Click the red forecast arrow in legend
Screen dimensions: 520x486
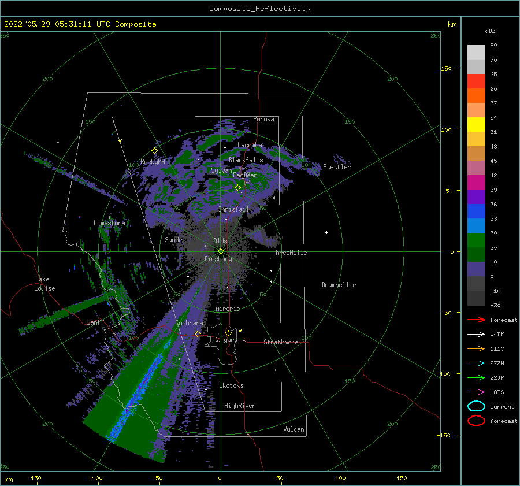tap(476, 320)
